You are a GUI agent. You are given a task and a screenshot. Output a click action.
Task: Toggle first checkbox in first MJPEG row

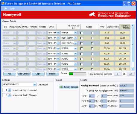coord(82,48)
